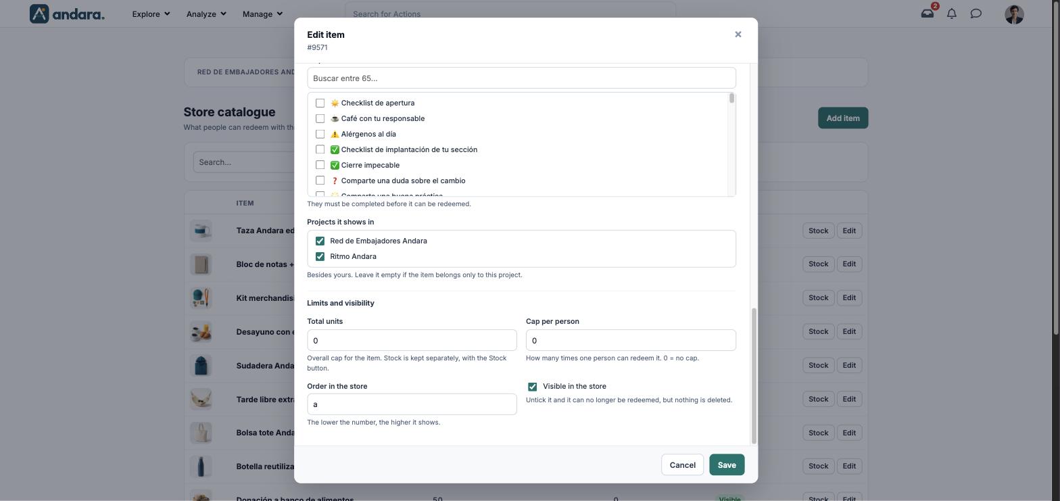
Task: Focus the Total units input field
Action: [412, 340]
